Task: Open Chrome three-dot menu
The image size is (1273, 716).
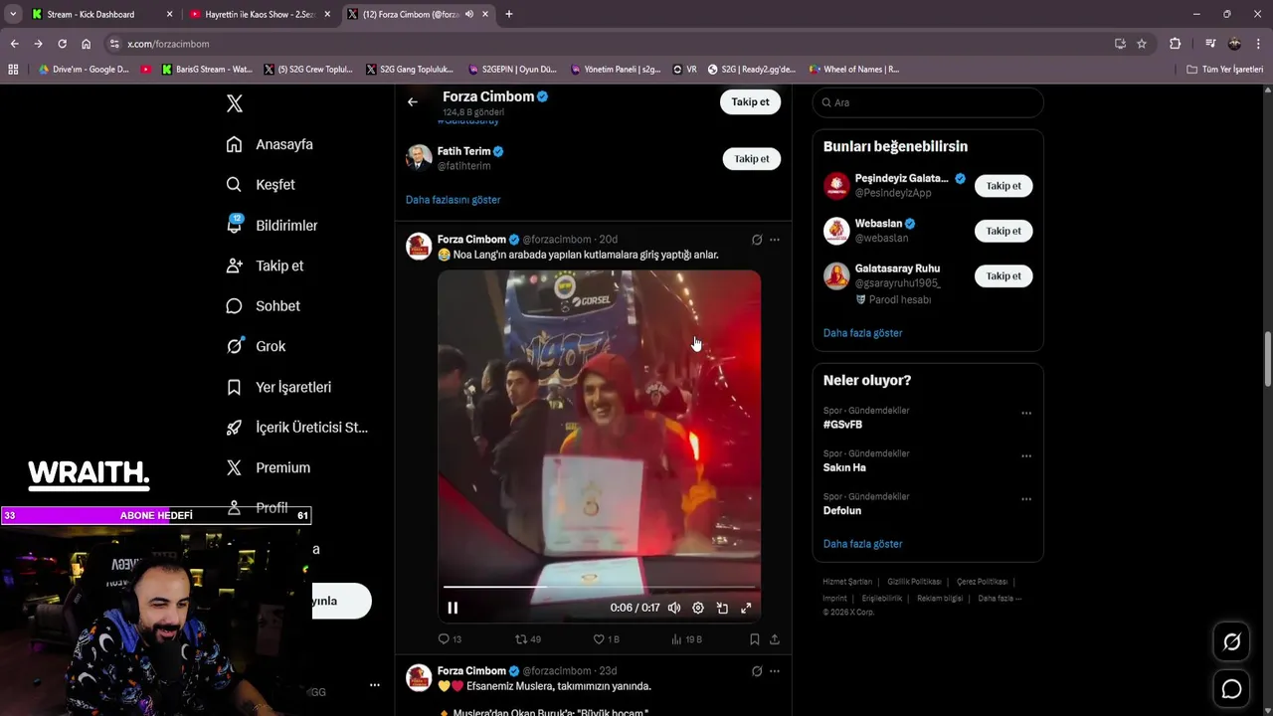Action: pos(1259,44)
